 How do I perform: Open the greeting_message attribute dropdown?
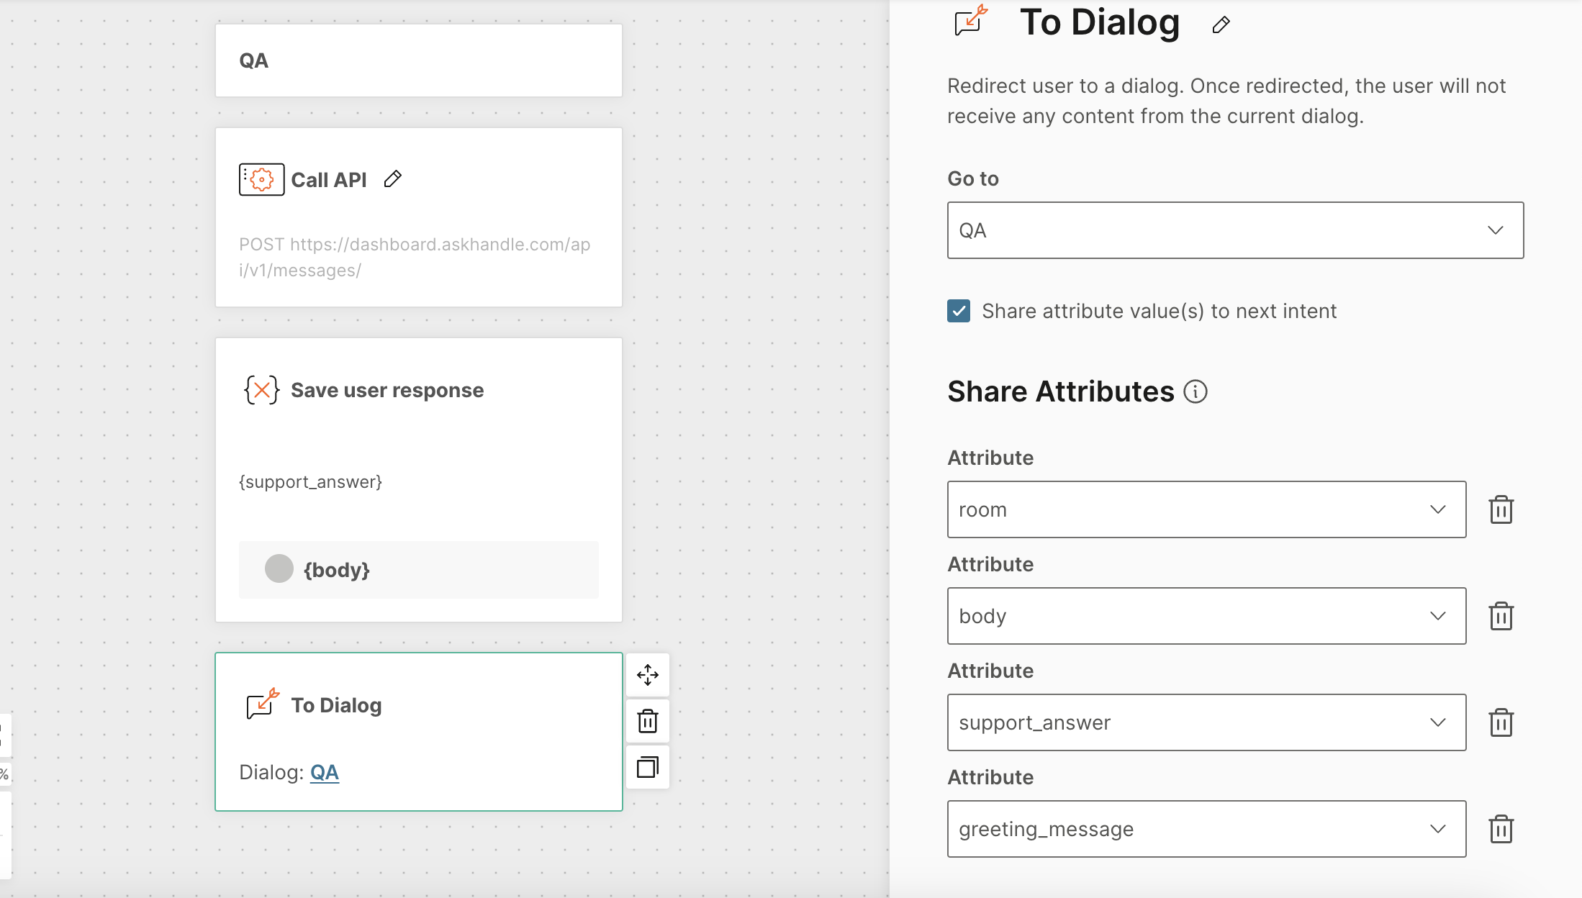(x=1206, y=829)
